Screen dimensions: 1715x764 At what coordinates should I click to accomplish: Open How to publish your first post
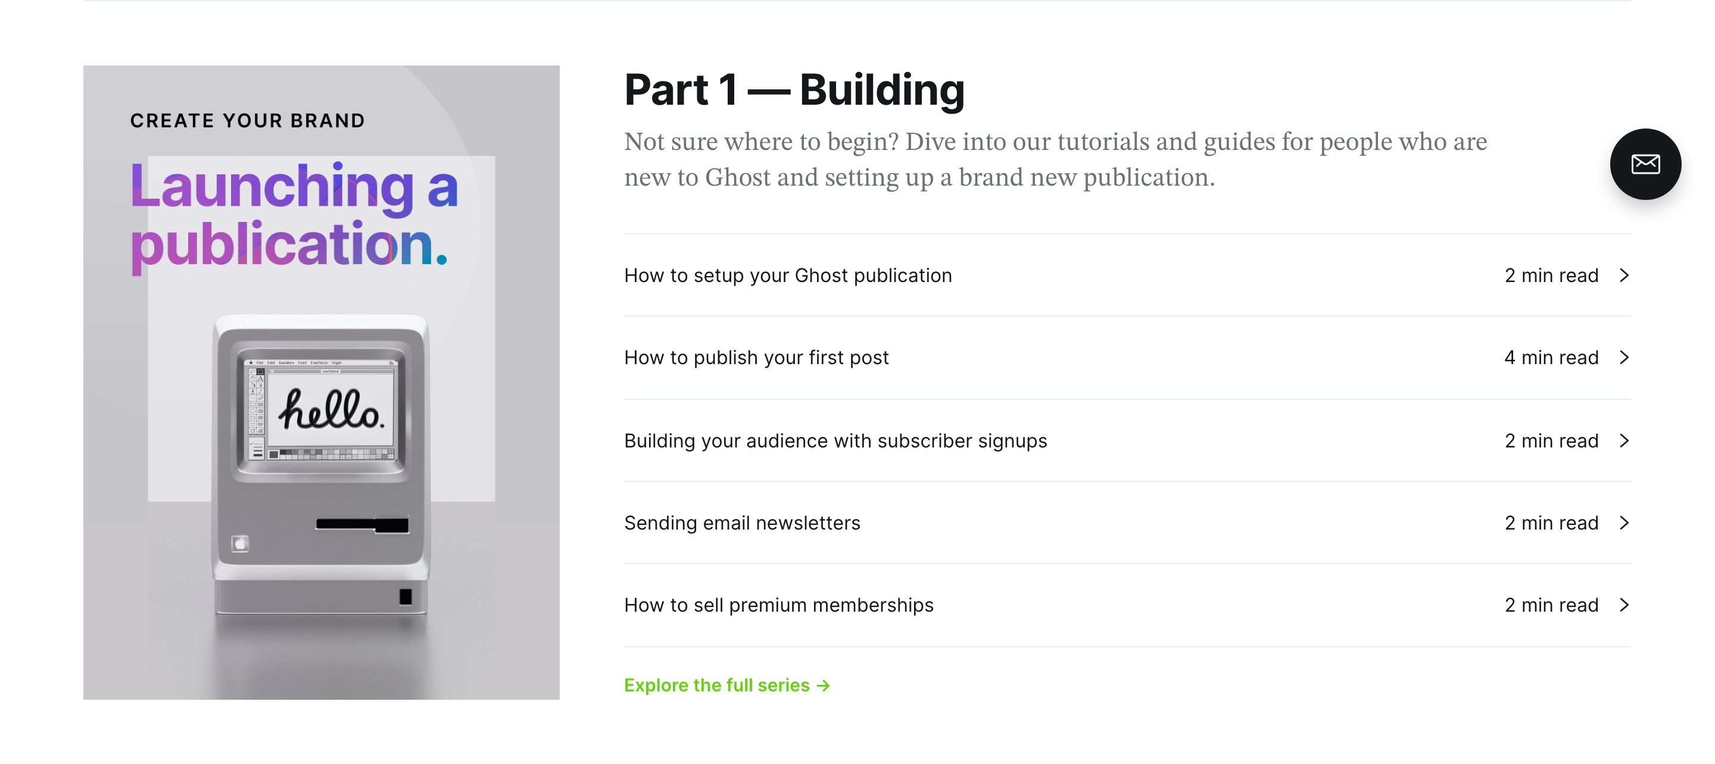click(x=756, y=358)
